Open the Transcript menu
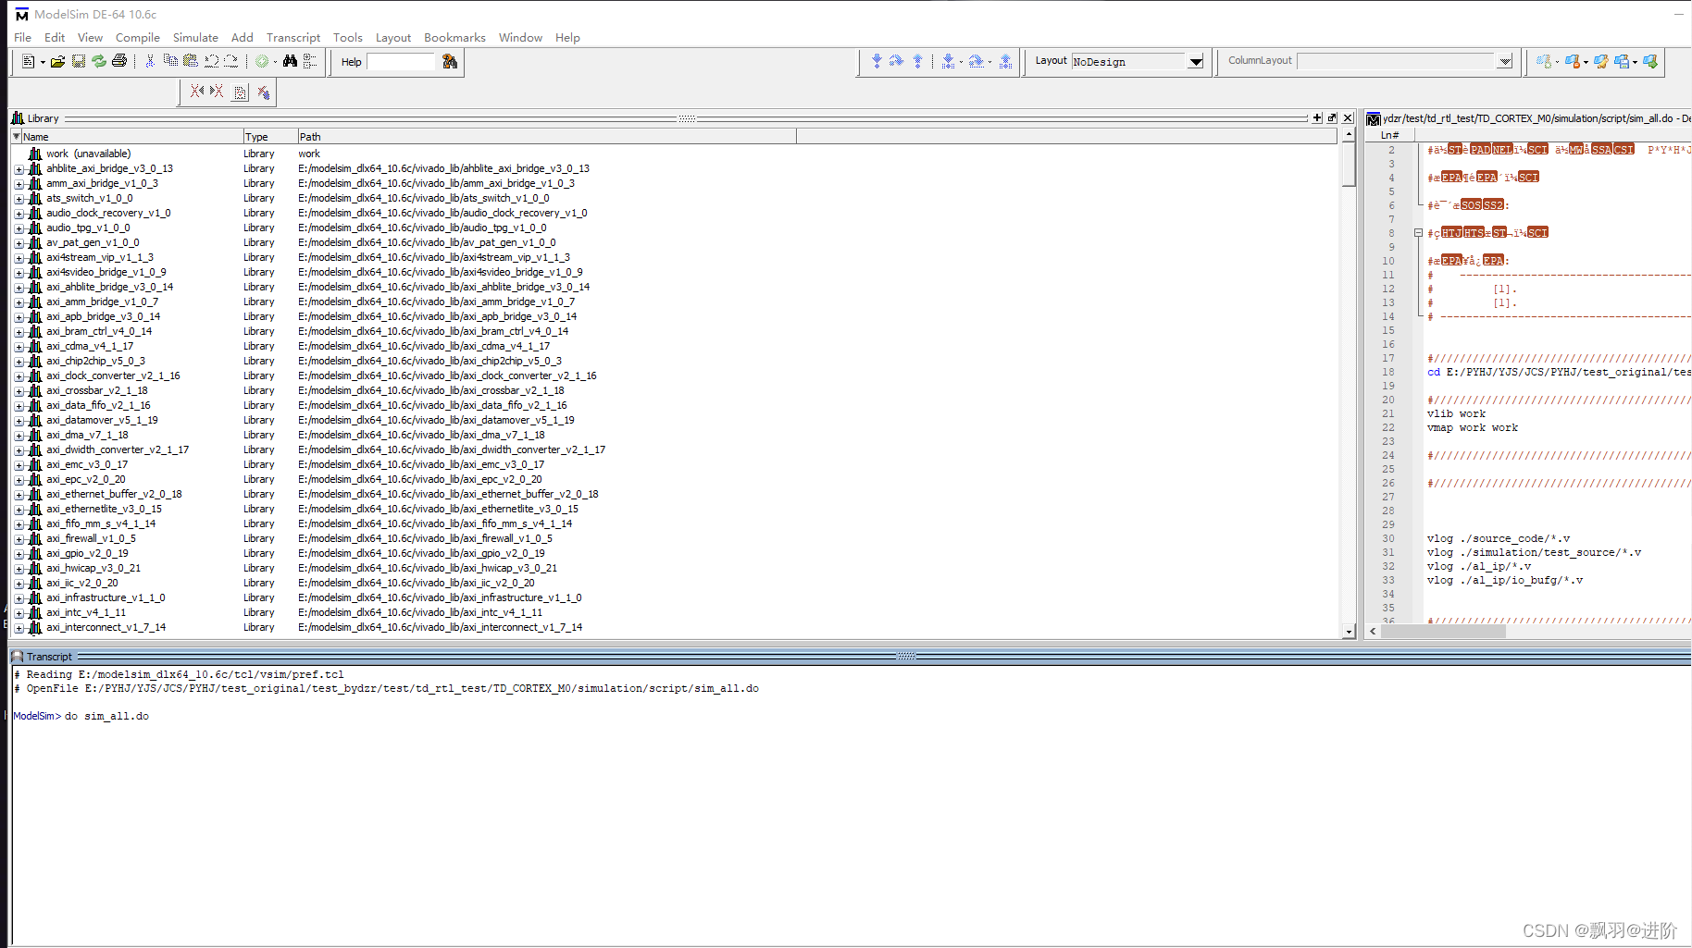 pyautogui.click(x=293, y=38)
